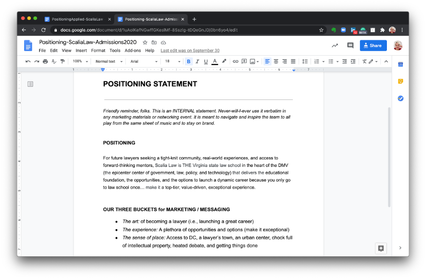This screenshot has height=279, width=426.
Task: Open the Arial font dropdown
Action: [144, 61]
